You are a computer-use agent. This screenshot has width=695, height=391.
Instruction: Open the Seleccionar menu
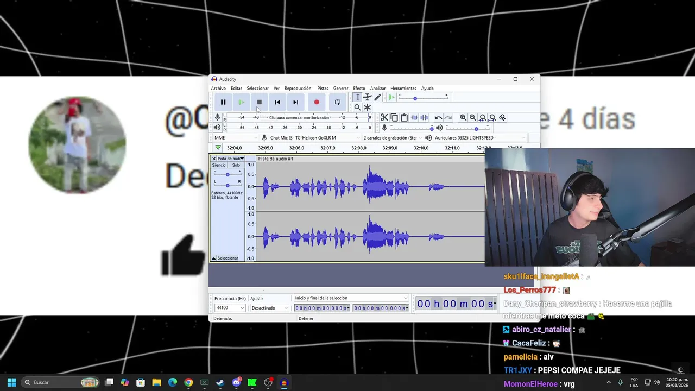(257, 88)
